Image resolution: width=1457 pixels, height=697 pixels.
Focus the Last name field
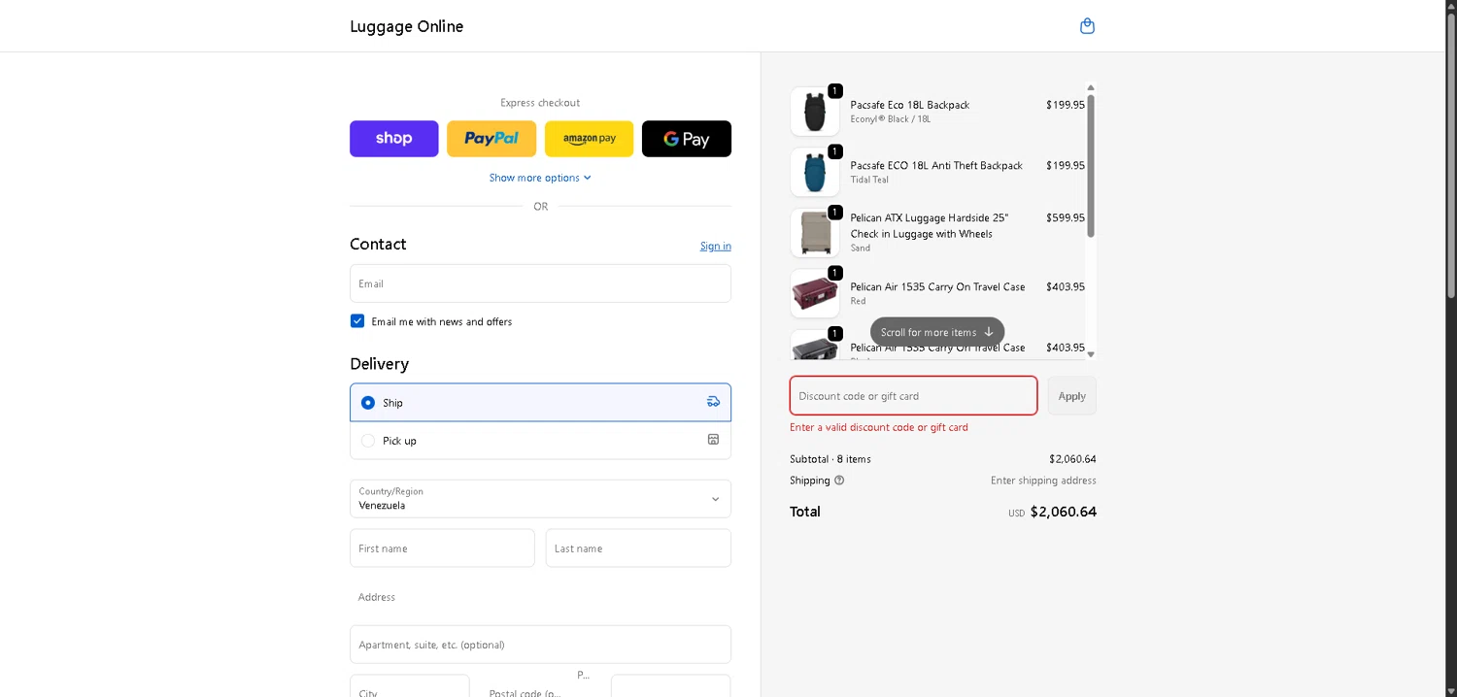click(638, 548)
